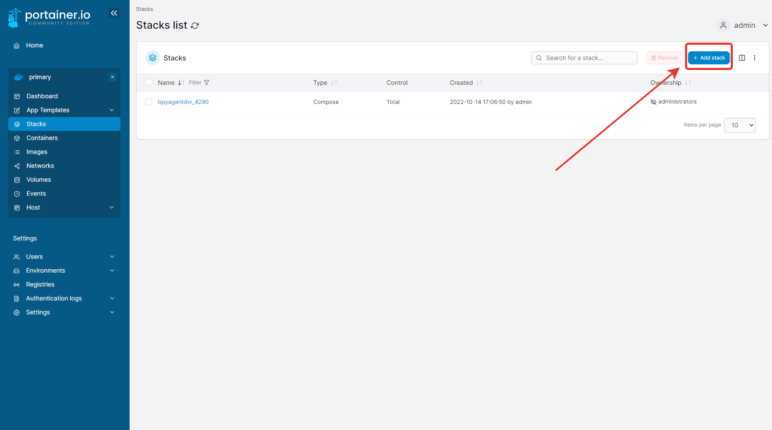The height and width of the screenshot is (430, 772).
Task: Click the Add stack button
Action: 709,58
